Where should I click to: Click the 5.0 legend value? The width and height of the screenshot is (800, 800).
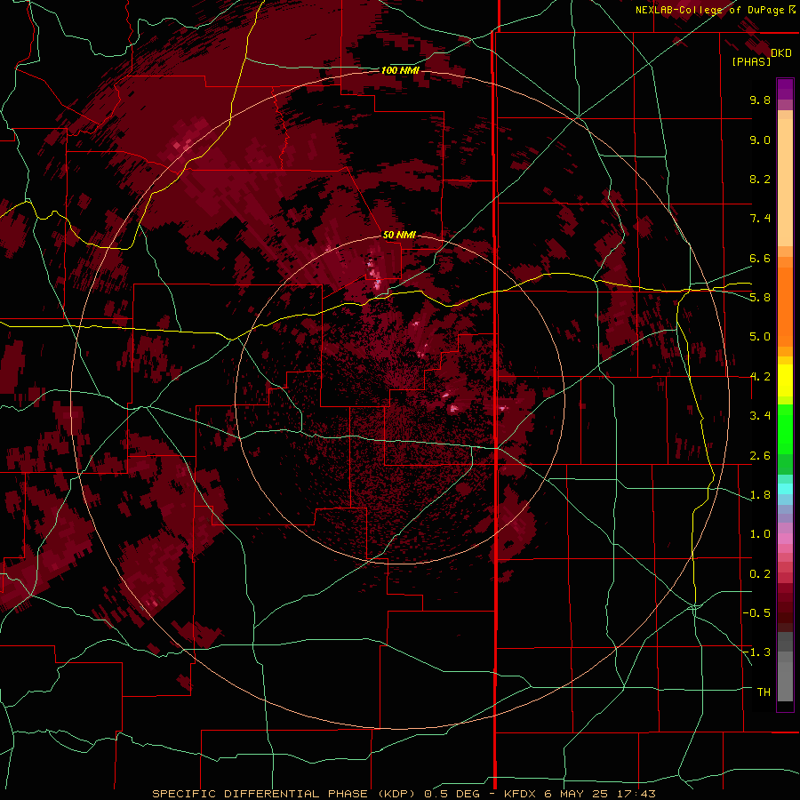tap(760, 337)
